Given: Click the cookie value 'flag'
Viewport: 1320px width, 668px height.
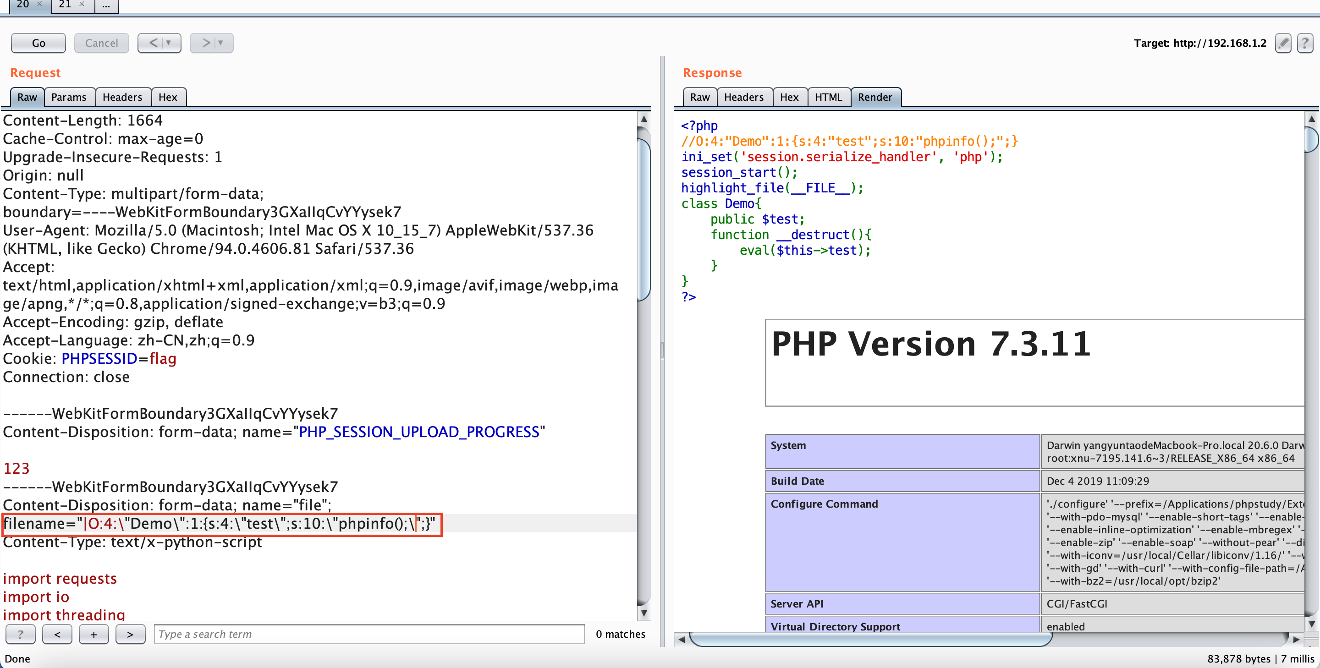Looking at the screenshot, I should point(163,359).
